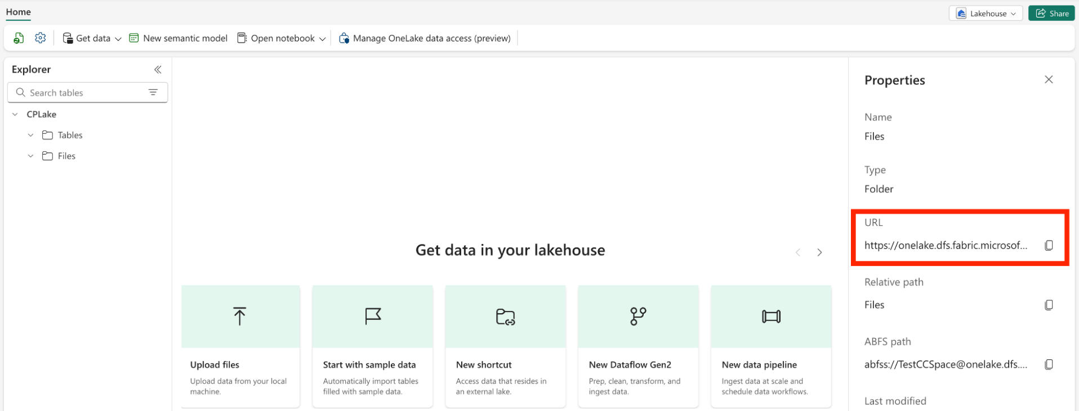Click the New semantic model icon
Image resolution: width=1079 pixels, height=411 pixels.
(134, 38)
